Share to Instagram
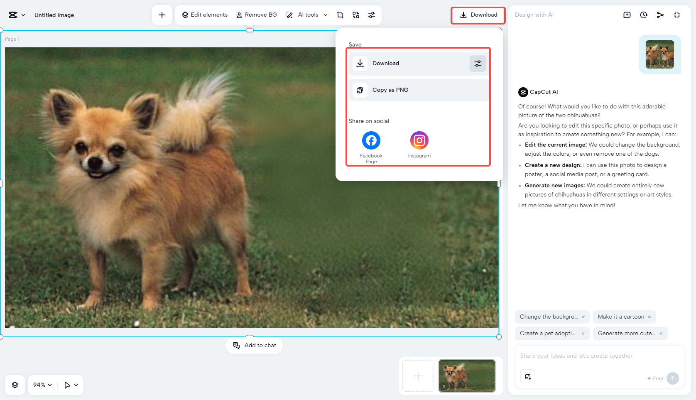Image resolution: width=696 pixels, height=400 pixels. coord(419,141)
